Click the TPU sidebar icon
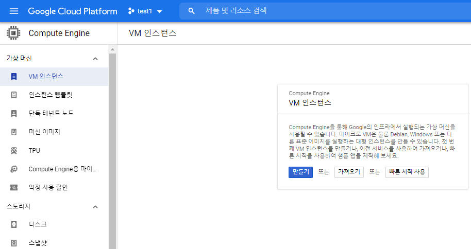Image resolution: width=471 pixels, height=249 pixels. pos(14,151)
